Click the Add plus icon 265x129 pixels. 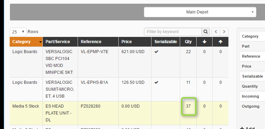[242, 128]
